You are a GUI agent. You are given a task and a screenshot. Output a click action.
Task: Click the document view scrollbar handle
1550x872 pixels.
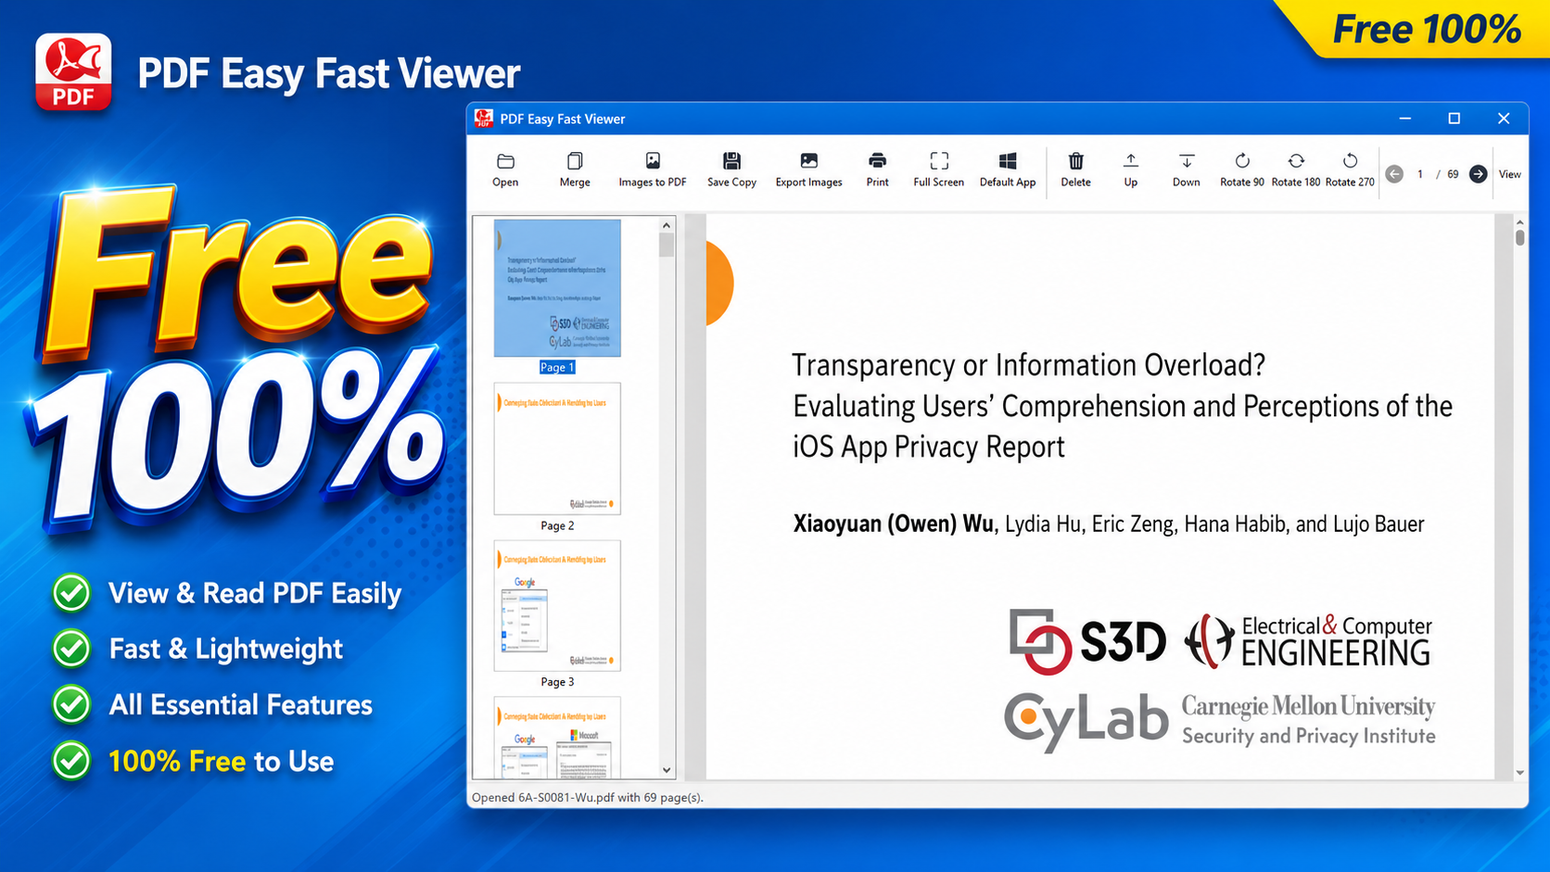tap(1519, 238)
